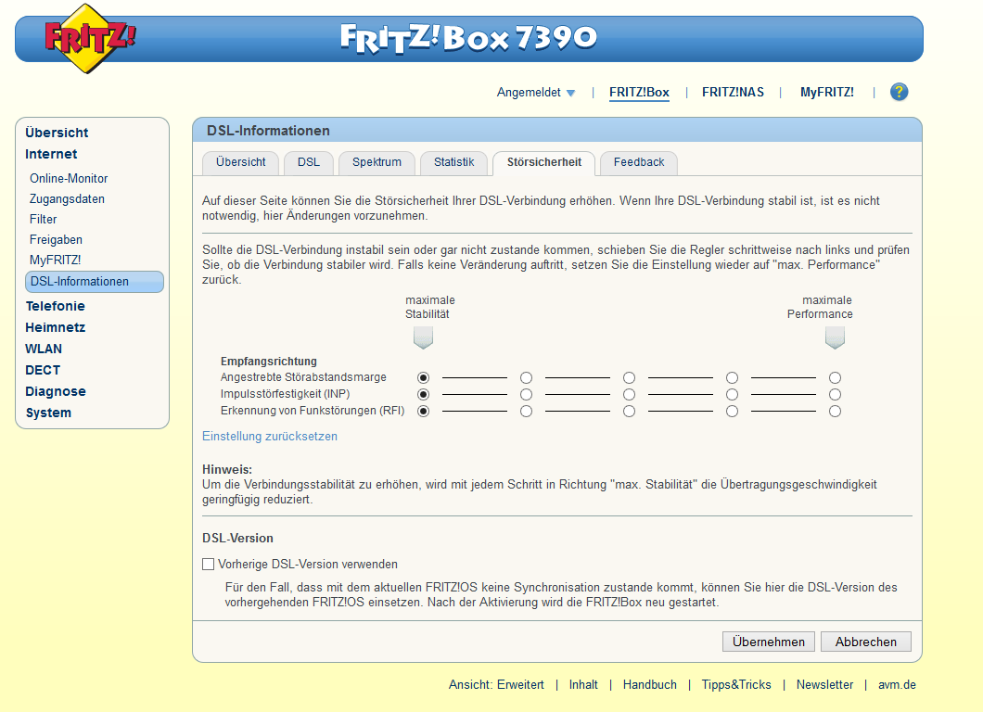Image resolution: width=983 pixels, height=712 pixels.
Task: Open Online-Monitor in sidebar
Action: pyautogui.click(x=69, y=179)
